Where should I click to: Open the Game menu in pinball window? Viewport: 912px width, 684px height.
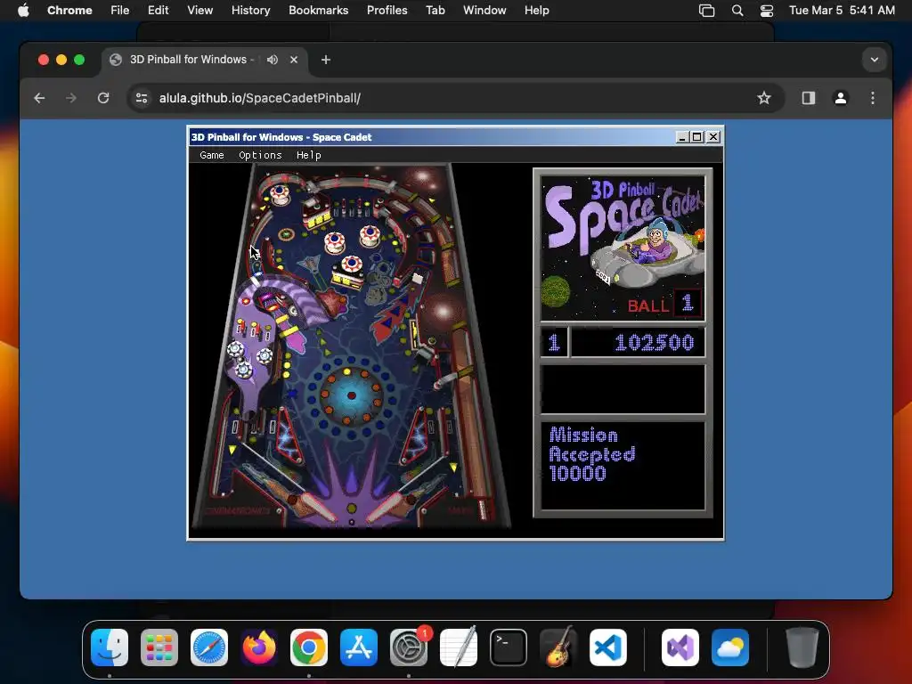click(x=212, y=155)
